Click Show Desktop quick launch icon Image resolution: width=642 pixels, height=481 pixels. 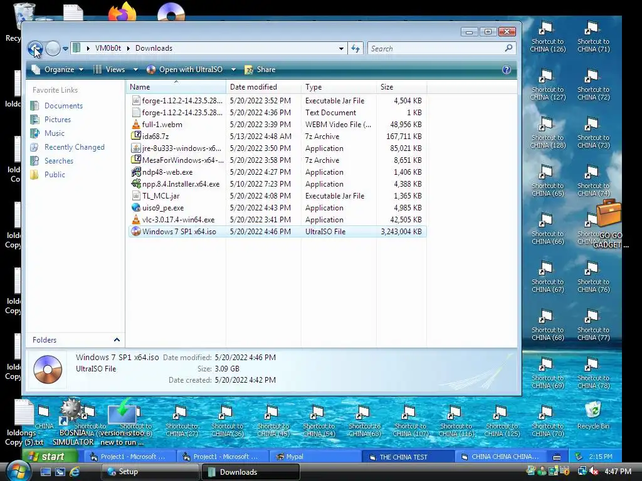click(x=45, y=472)
